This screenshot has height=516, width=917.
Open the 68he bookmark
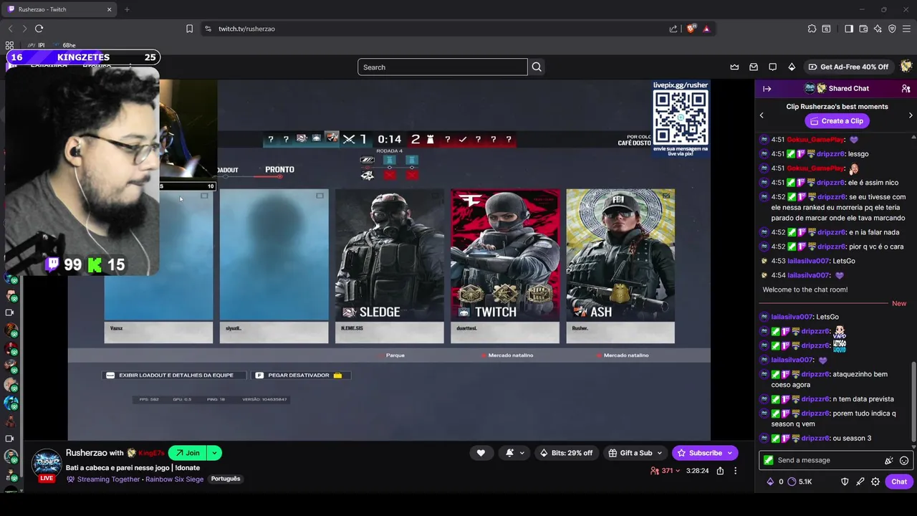click(64, 45)
